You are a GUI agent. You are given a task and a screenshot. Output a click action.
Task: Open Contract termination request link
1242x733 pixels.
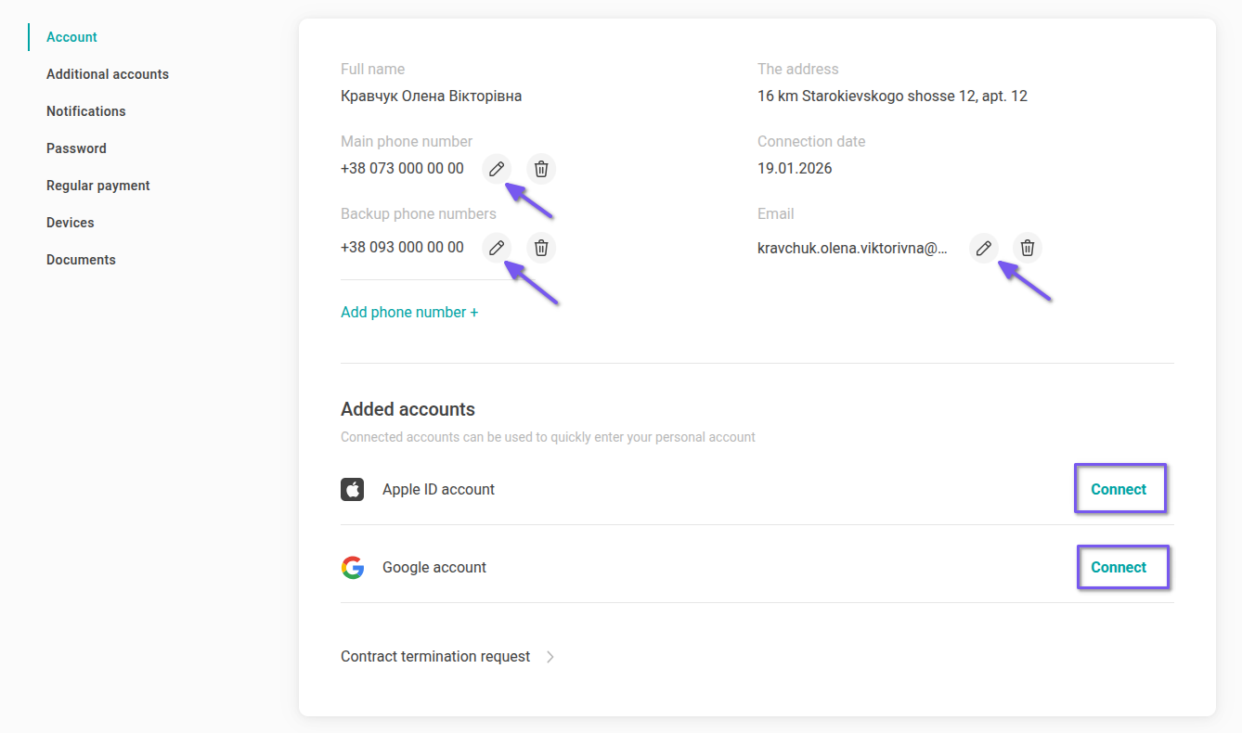[435, 657]
